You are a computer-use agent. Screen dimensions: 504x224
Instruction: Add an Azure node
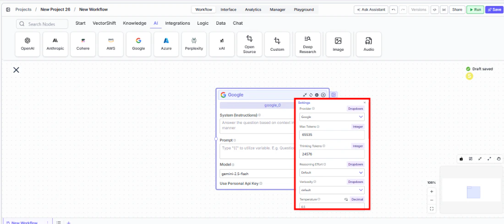point(166,44)
